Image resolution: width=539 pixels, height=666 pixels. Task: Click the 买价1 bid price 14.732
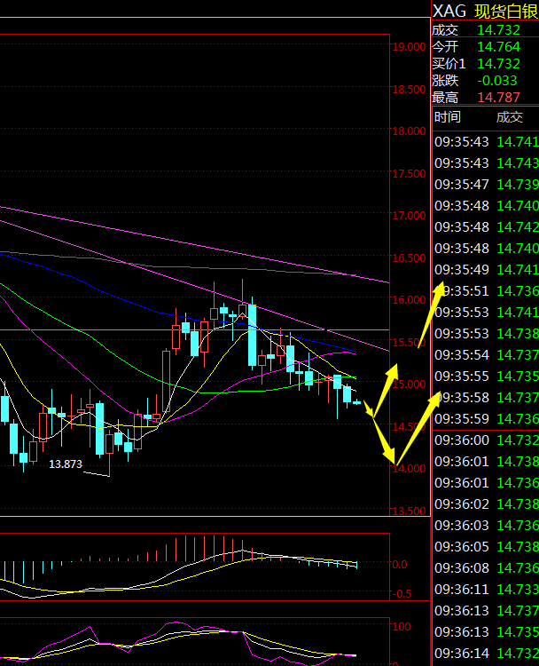pyautogui.click(x=498, y=64)
